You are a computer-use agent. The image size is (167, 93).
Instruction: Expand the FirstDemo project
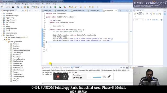tap(2, 13)
